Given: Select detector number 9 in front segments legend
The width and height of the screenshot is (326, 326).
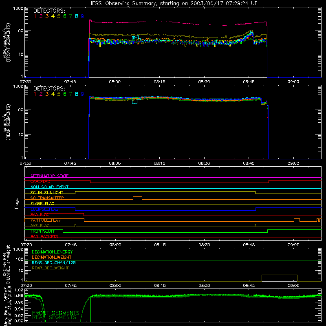Looking at the screenshot, I should [83, 16].
